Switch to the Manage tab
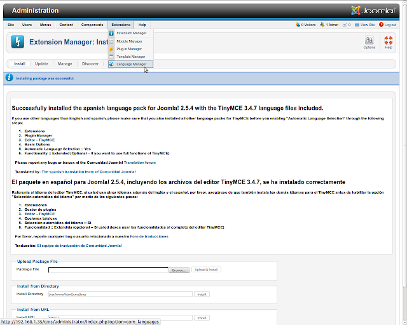This screenshot has width=407, height=325. [x=65, y=63]
